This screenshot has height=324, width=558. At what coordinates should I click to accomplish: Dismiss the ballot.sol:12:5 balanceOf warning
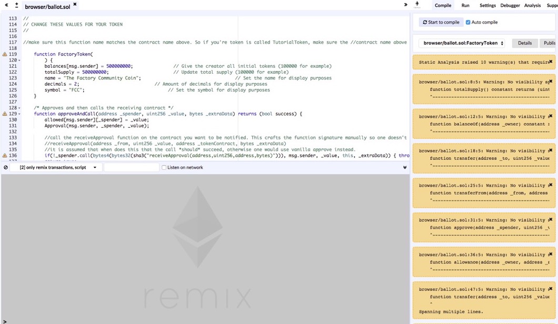551,116
